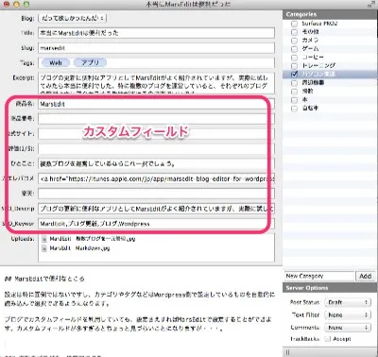Image resolution: width=378 pixels, height=357 pixels.
Task: Check the Surface PRO2 category
Action: (x=294, y=24)
